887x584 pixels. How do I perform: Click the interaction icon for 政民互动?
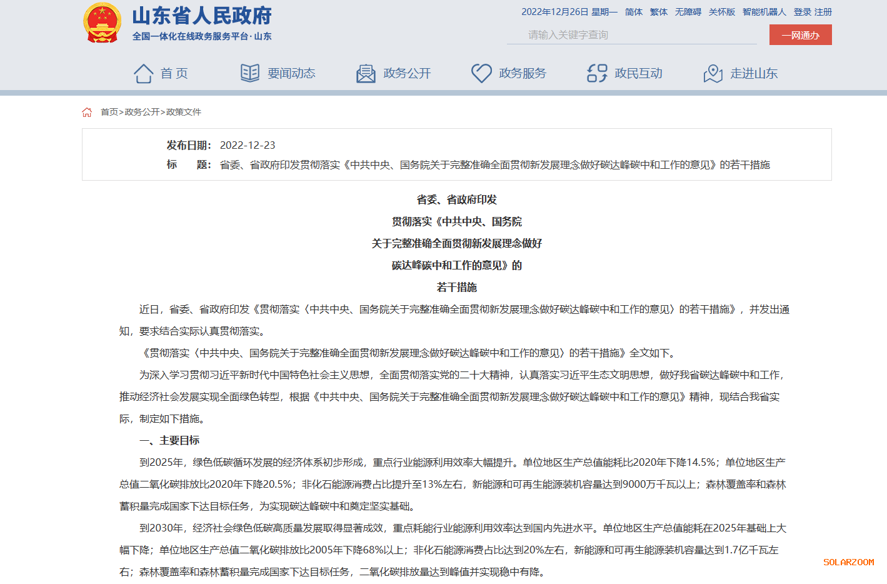coord(597,73)
